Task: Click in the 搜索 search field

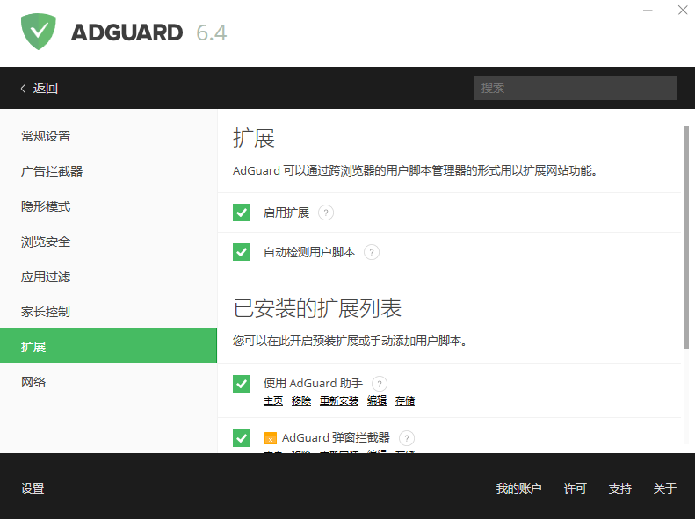Action: point(576,88)
